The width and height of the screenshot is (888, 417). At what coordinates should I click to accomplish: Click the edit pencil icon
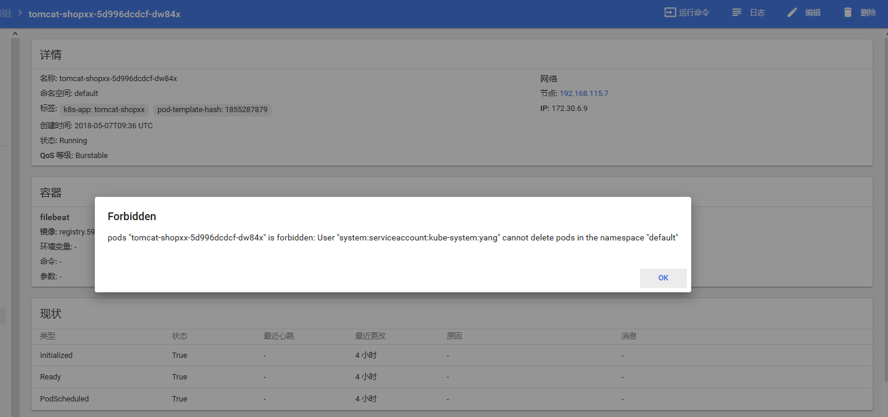[793, 13]
